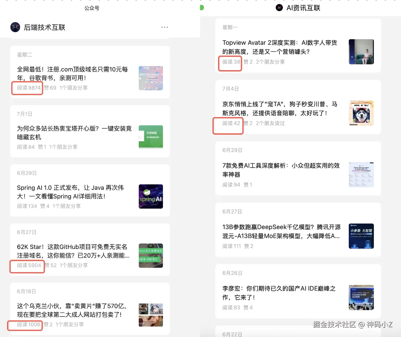Click the AI资讯互联 account logo icon

coord(279,8)
